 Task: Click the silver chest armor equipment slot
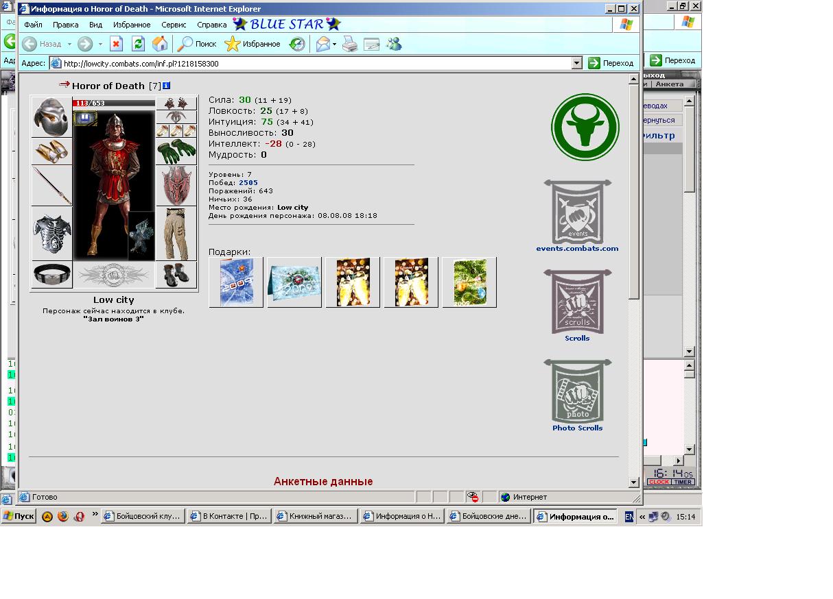[x=51, y=234]
